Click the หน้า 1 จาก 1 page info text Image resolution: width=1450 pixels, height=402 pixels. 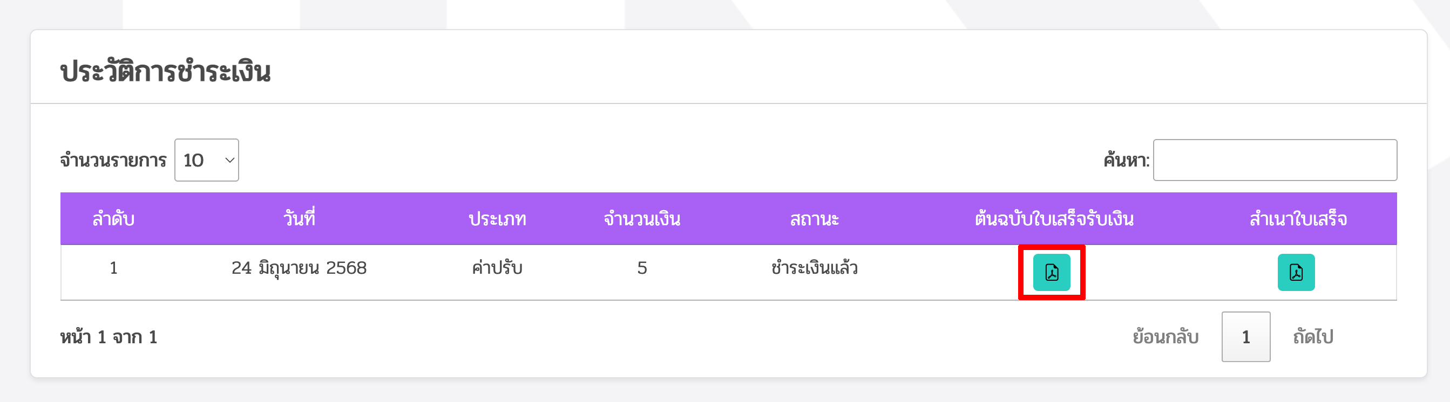point(109,337)
